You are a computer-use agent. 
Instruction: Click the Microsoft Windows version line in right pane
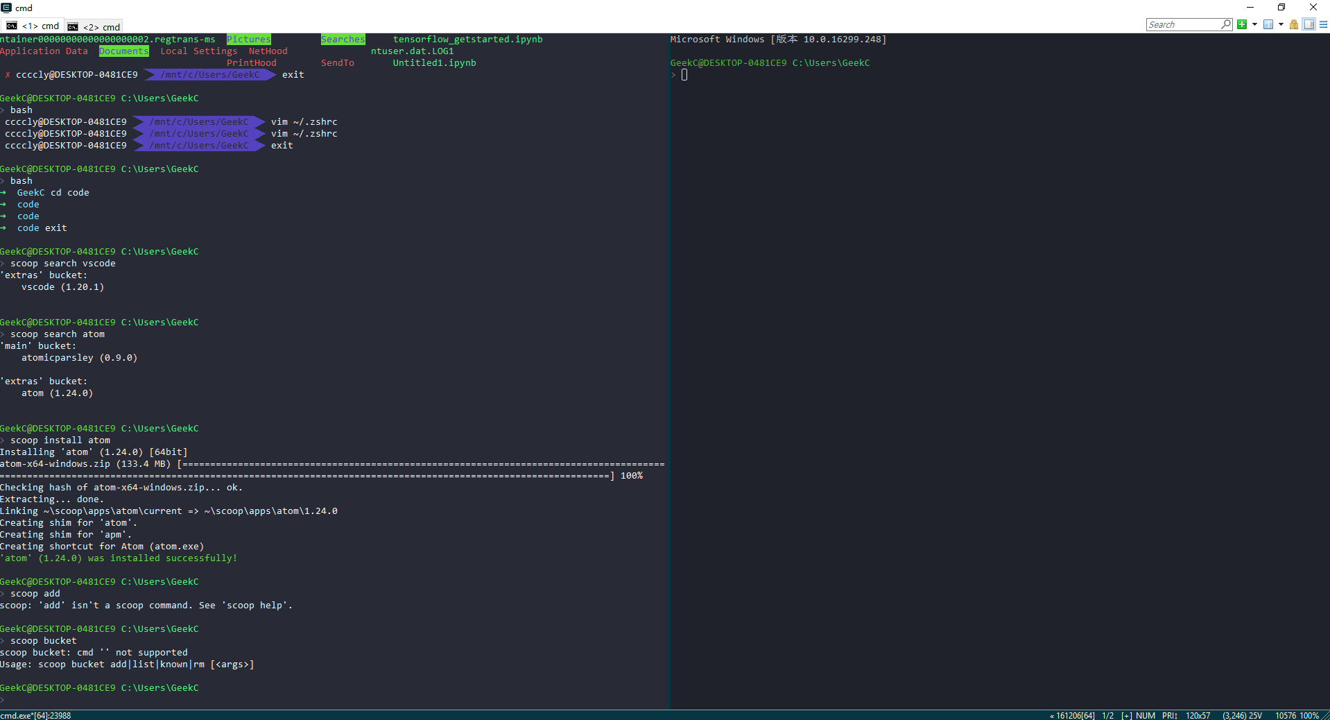(779, 40)
